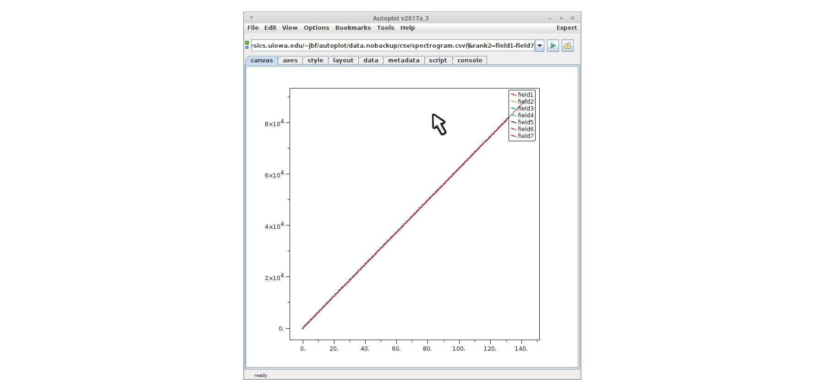
Task: Open the Bookmarks menu
Action: click(353, 28)
